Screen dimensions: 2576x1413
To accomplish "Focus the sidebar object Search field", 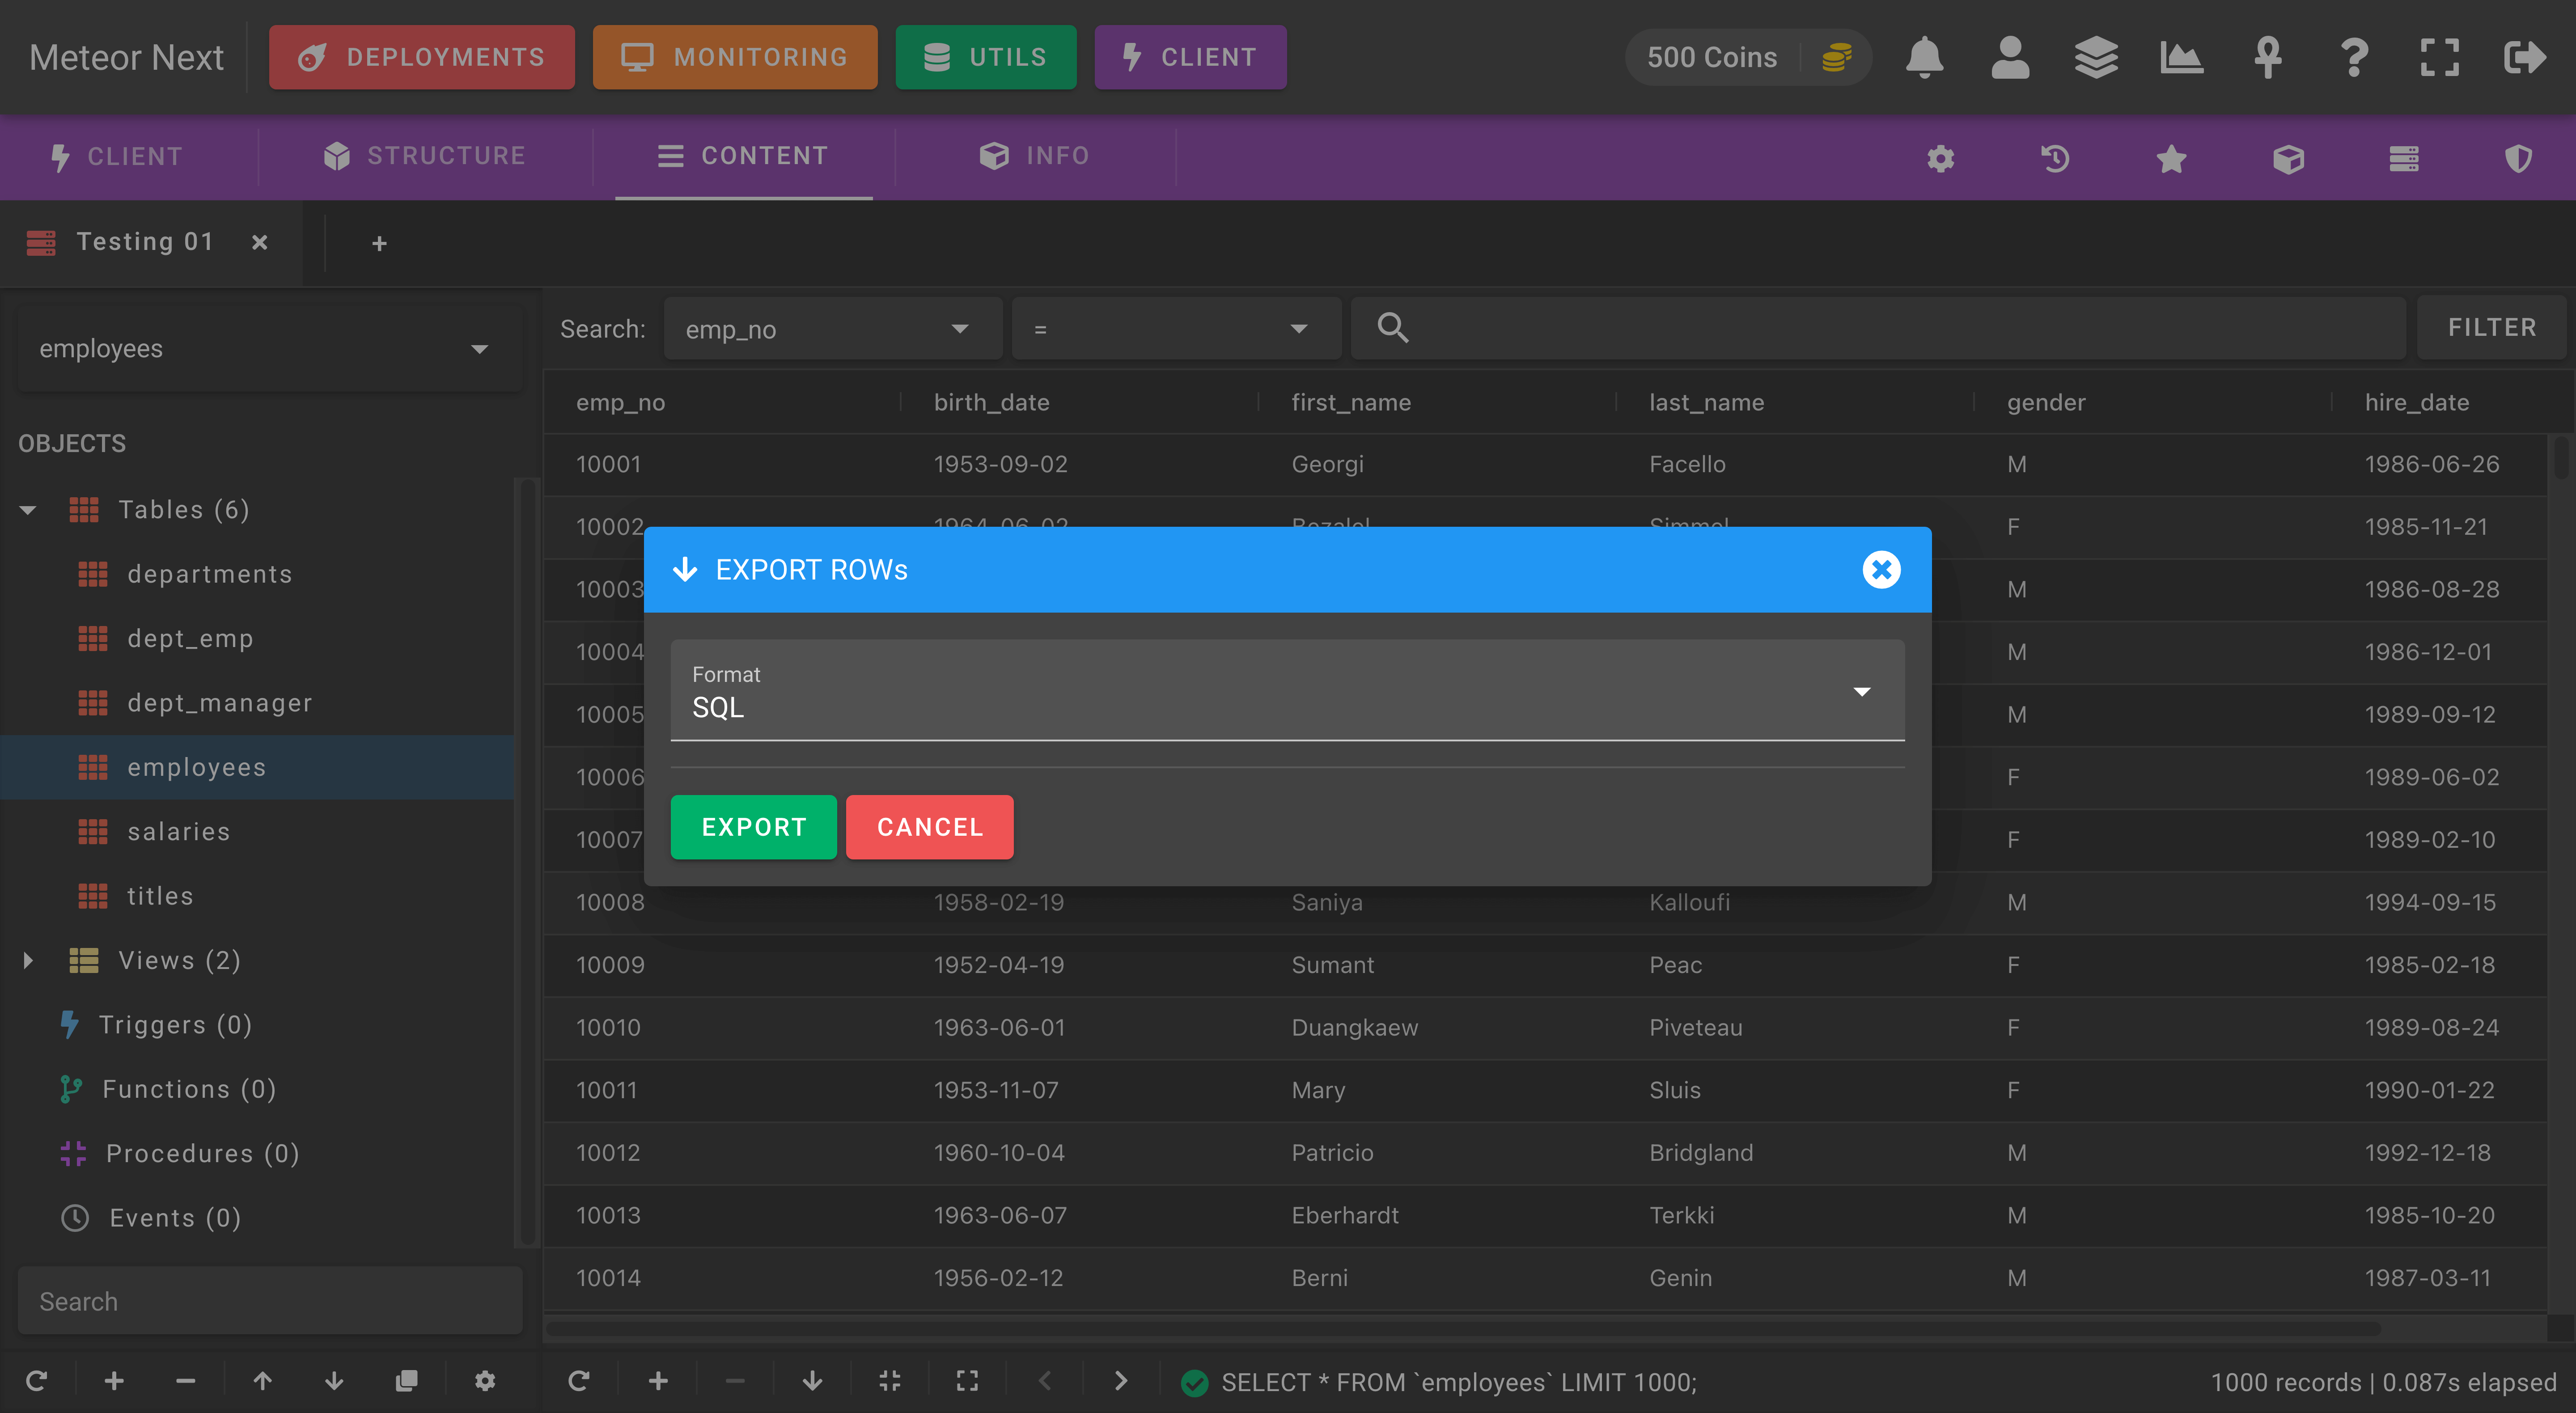I will pos(270,1301).
